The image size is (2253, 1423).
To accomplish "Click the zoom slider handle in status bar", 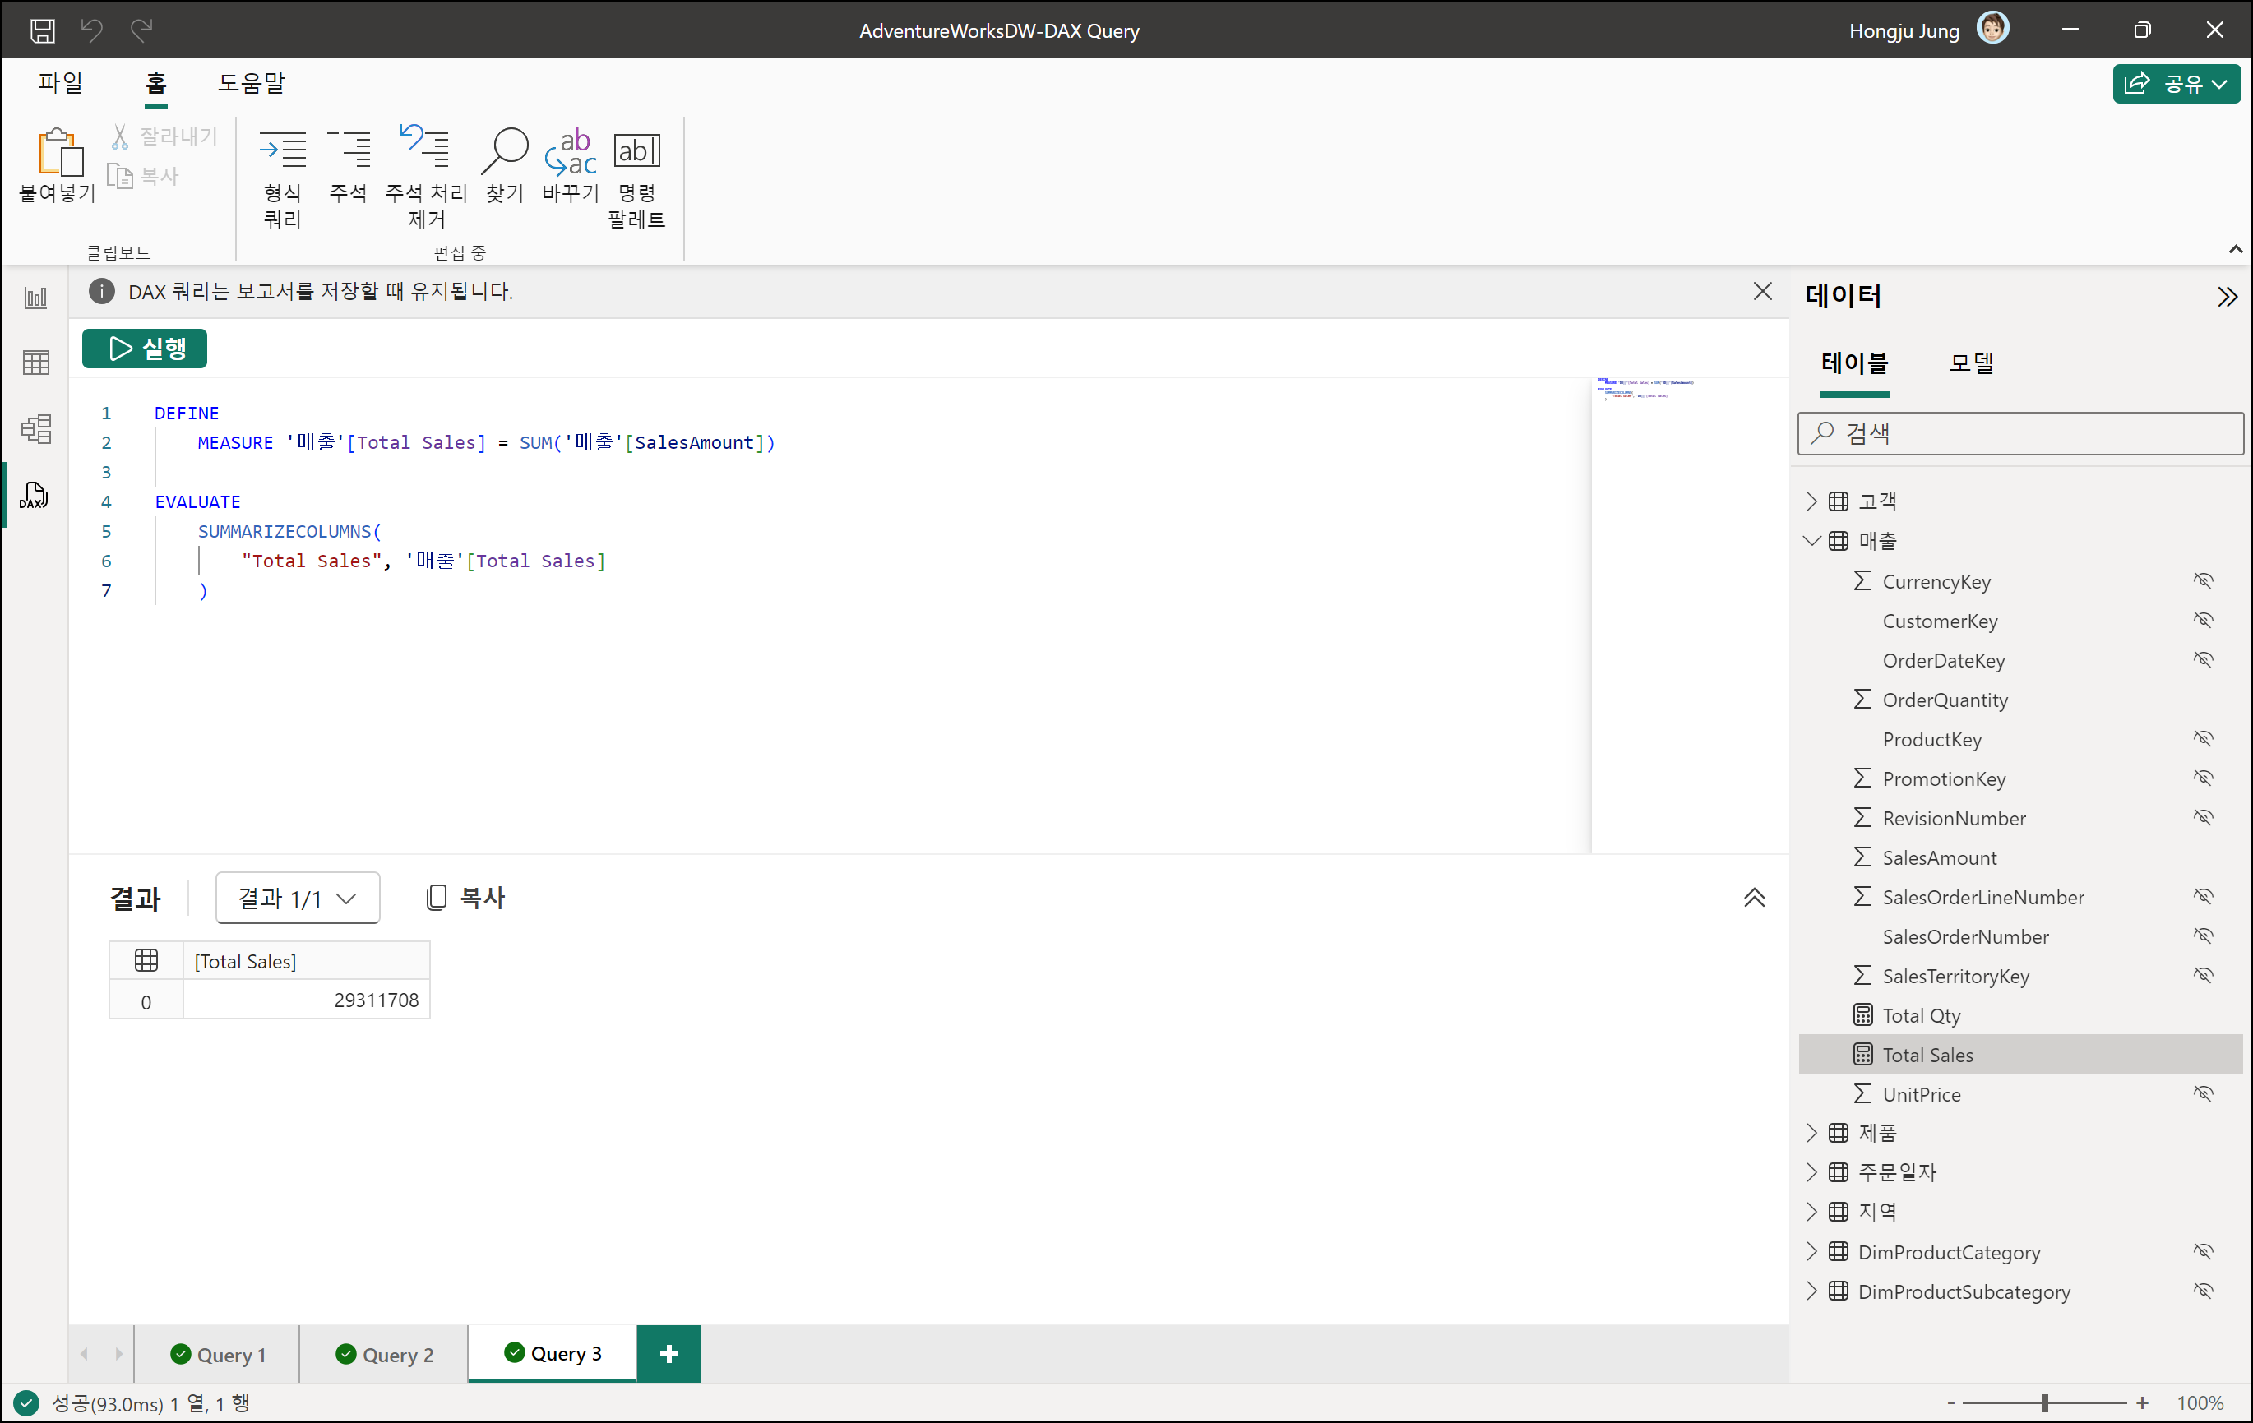I will coord(2044,1403).
